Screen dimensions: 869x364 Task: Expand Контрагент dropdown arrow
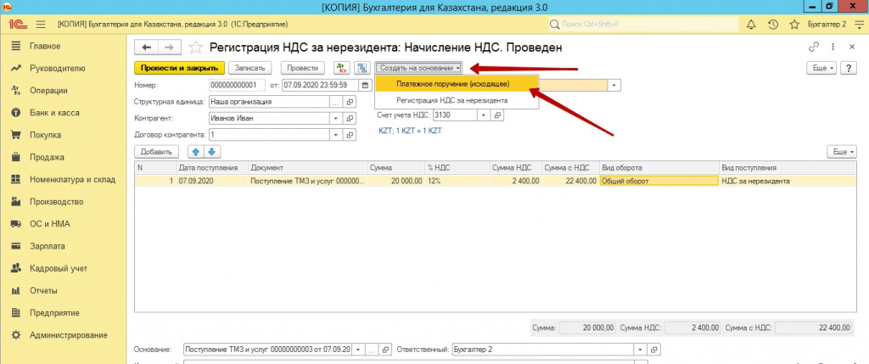(x=336, y=119)
